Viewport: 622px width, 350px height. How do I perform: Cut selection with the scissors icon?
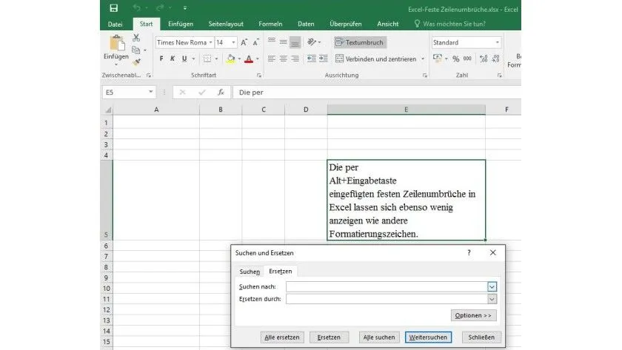(136, 38)
